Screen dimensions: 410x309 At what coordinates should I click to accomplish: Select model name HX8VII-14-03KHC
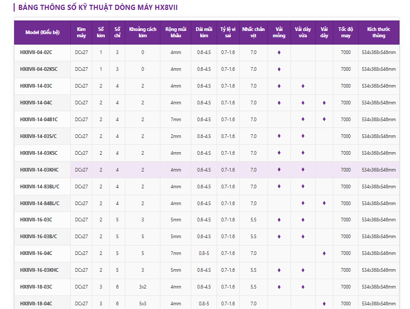pos(39,170)
